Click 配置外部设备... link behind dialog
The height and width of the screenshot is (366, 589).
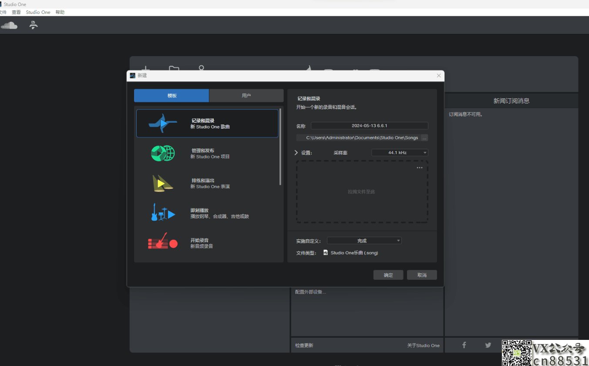click(x=310, y=292)
